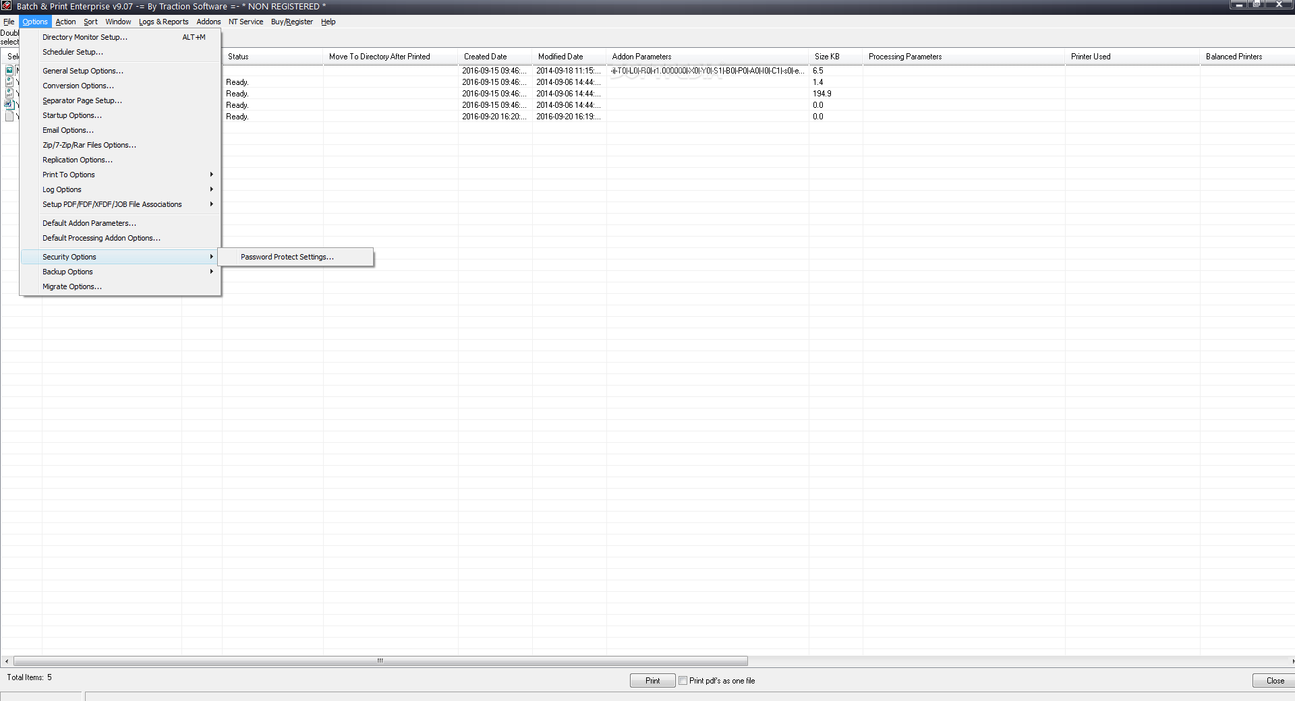
Task: Open Default Addon Parameters
Action: (x=121, y=223)
